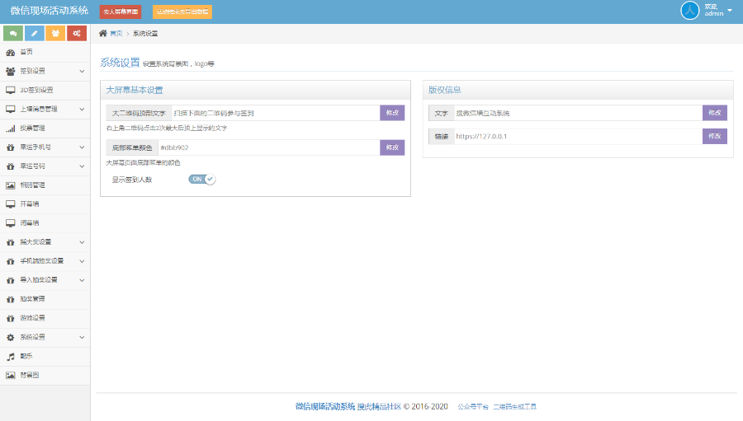The image size is (743, 421).
Task: Click the 版权信息 panel heading
Action: [444, 90]
